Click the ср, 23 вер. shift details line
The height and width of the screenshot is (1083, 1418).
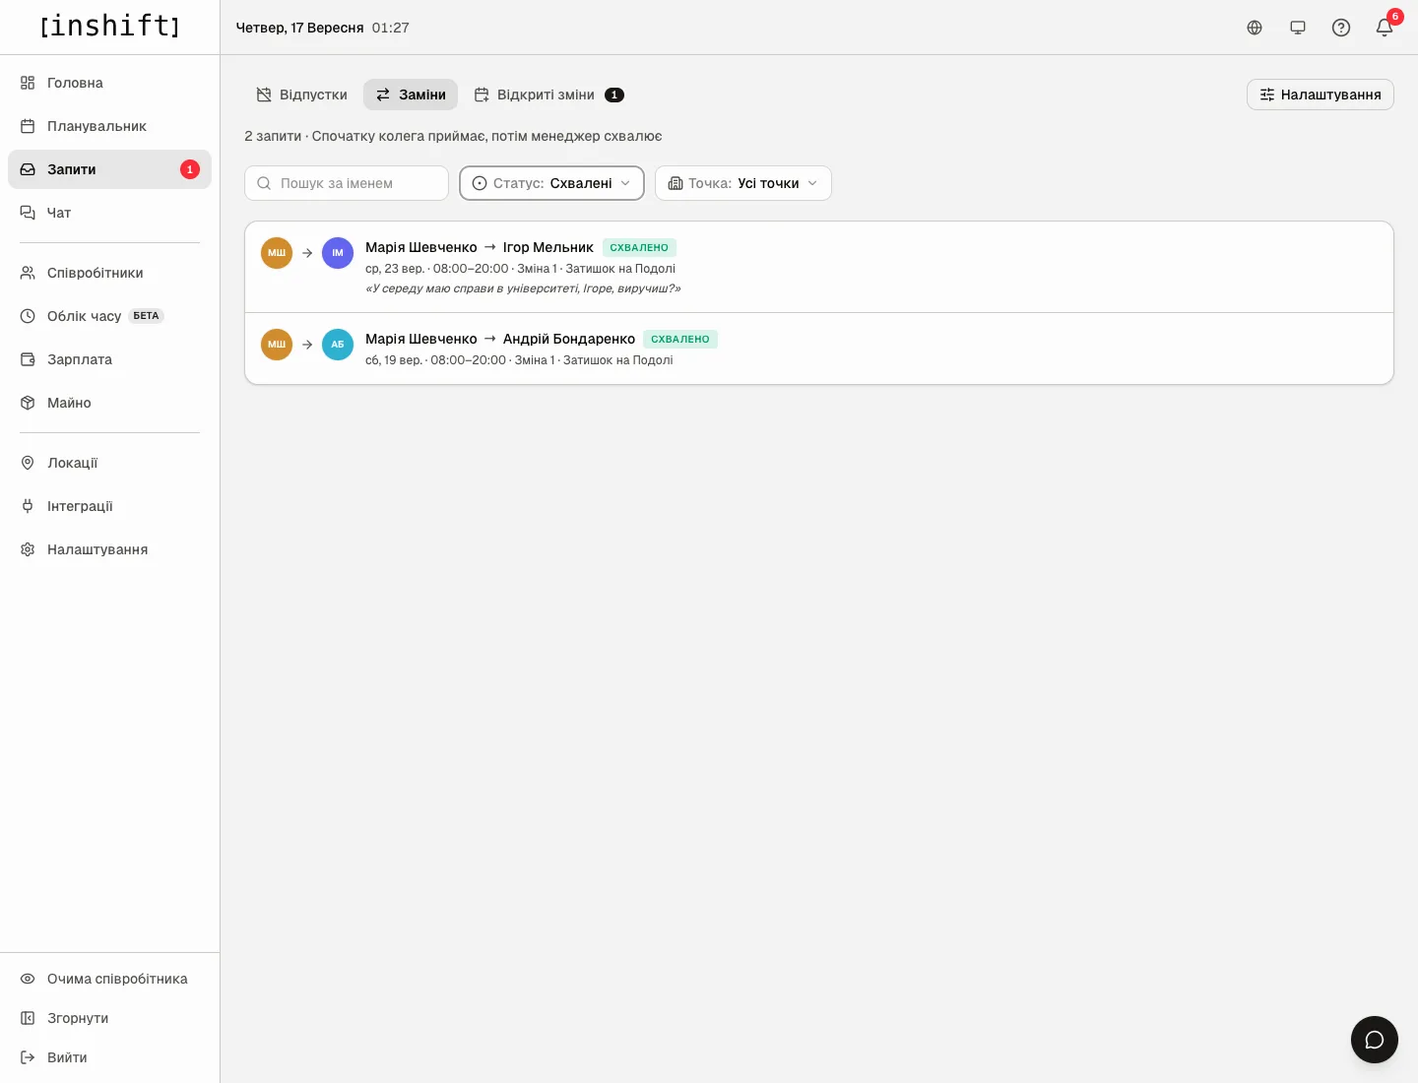click(x=520, y=269)
